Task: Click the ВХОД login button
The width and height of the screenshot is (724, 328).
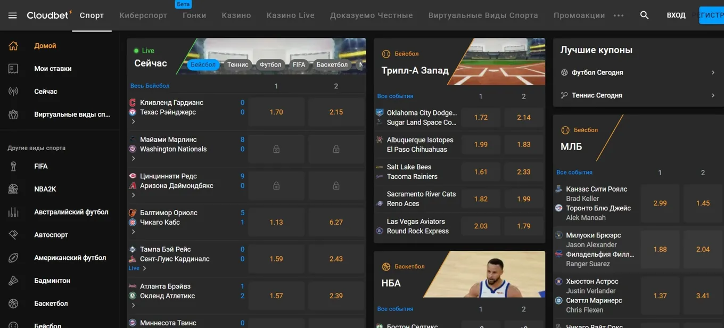Action: coord(676,15)
